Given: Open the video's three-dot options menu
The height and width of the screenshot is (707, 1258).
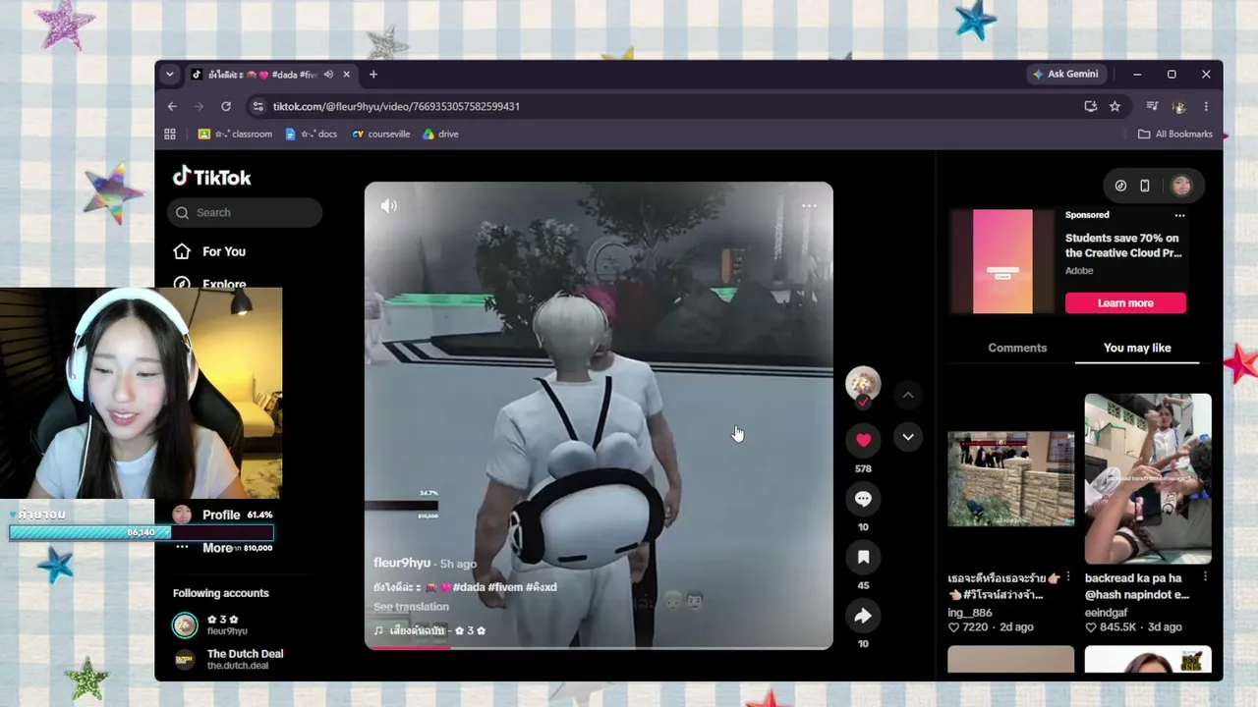Looking at the screenshot, I should coord(809,205).
